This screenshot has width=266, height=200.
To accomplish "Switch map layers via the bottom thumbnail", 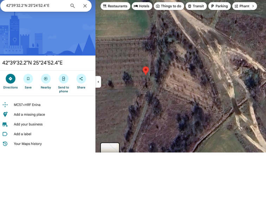I will tap(110, 148).
